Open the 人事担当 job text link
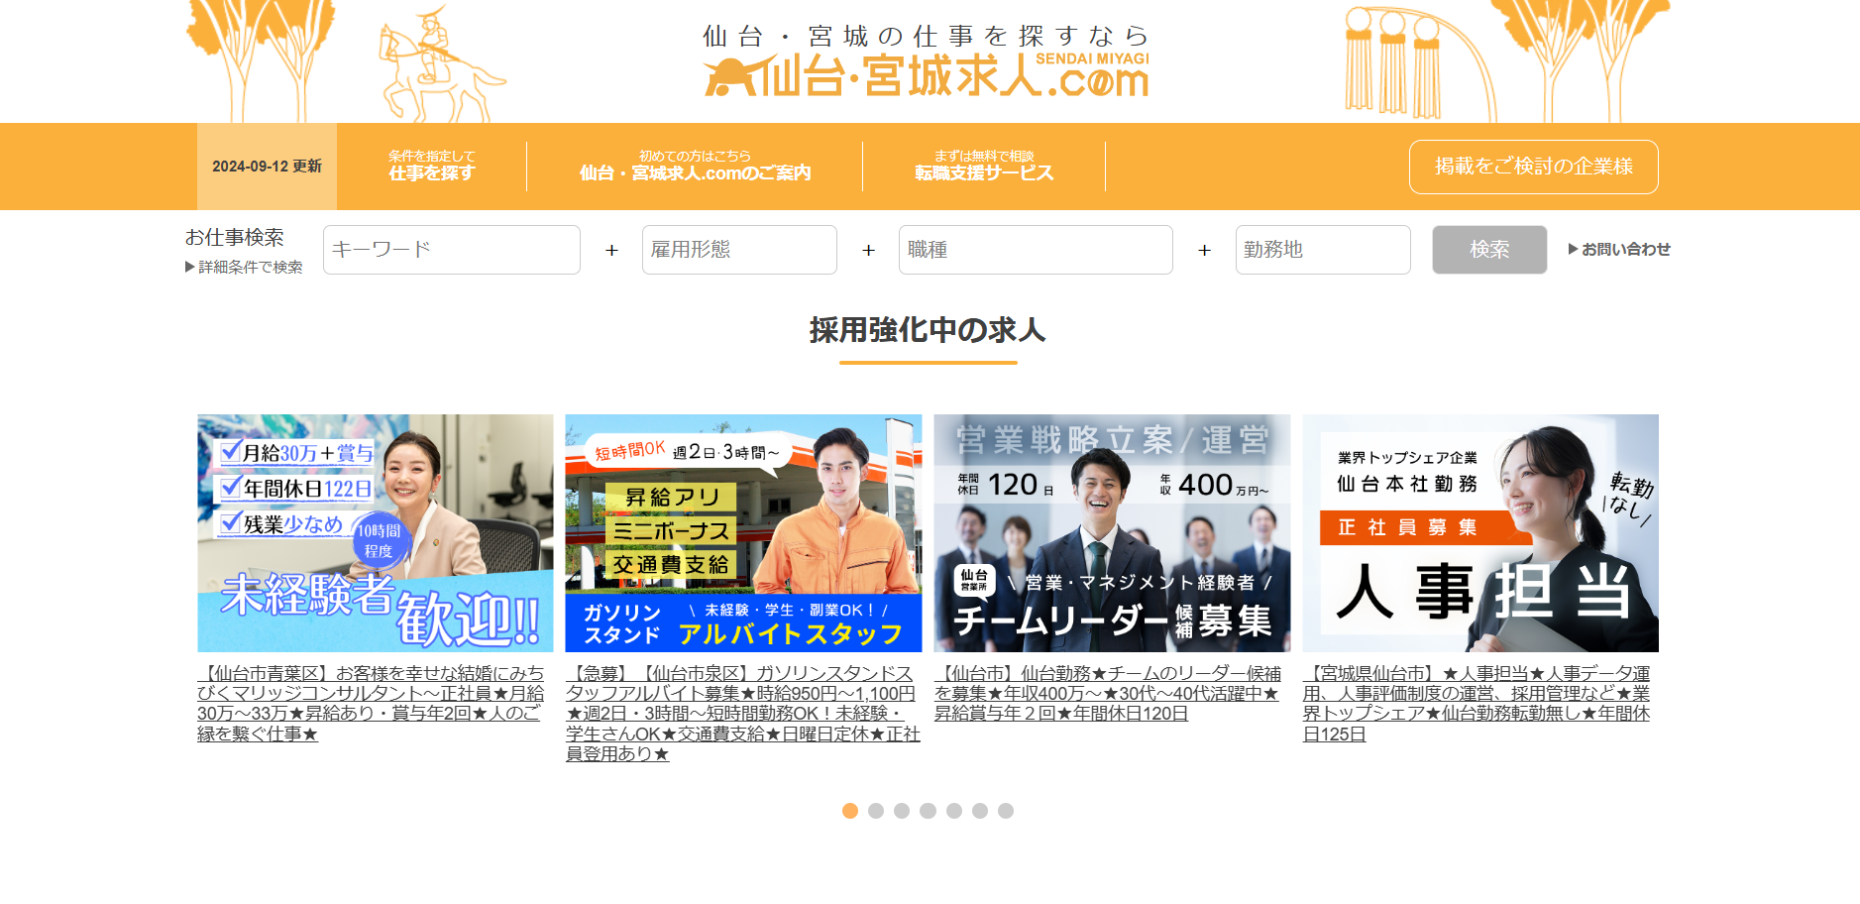The image size is (1860, 904). (x=1476, y=704)
